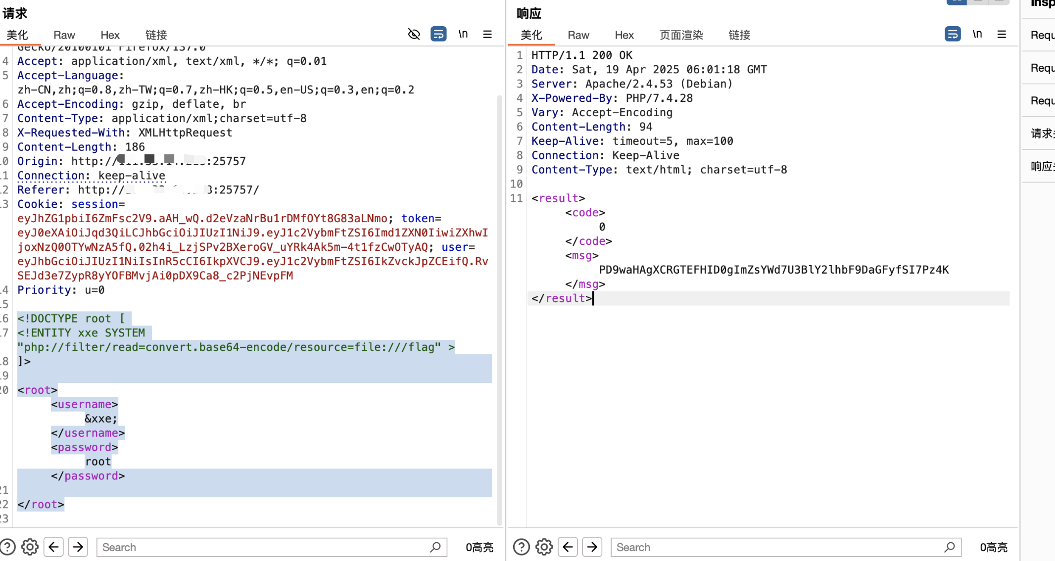Switch response view to Hex tab

click(624, 35)
